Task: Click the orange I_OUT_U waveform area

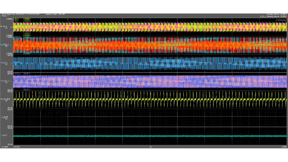Action: [x=144, y=45]
